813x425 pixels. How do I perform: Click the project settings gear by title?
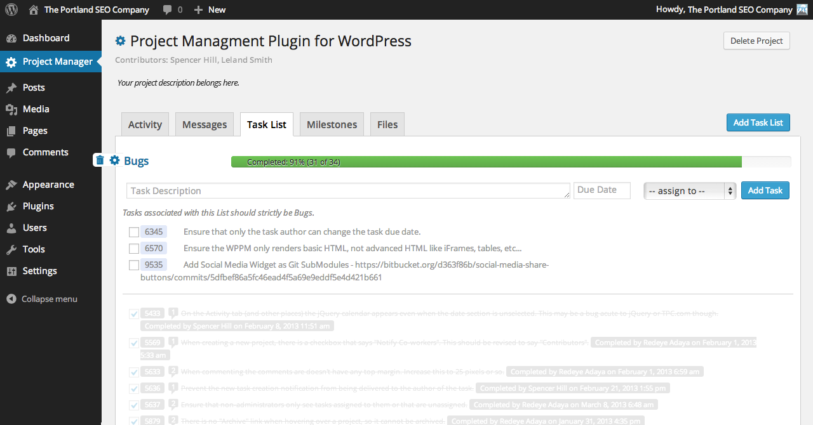(120, 41)
